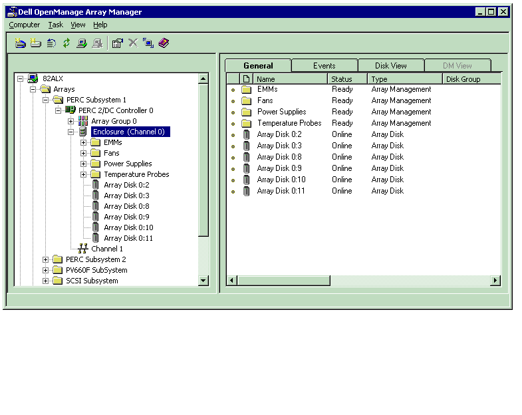Click the list pane horizontal scrollbar thumb

(284, 281)
